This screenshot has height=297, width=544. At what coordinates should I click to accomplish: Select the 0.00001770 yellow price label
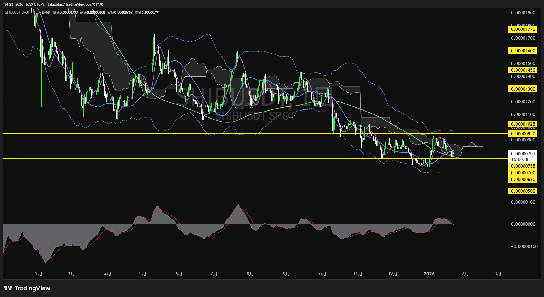523,29
